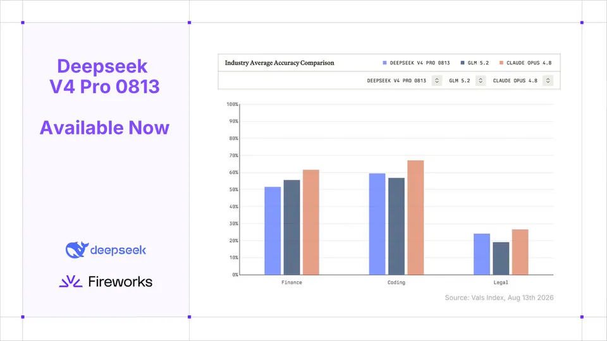Open the Claude Opus 4.8 model dropdown

(x=548, y=80)
